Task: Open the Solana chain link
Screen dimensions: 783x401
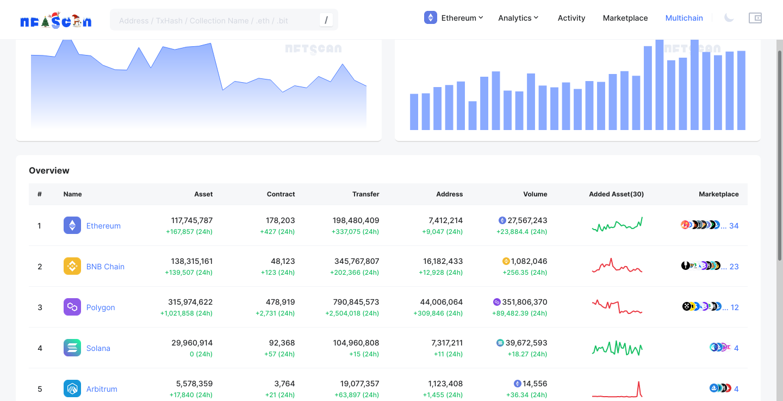Action: click(98, 348)
